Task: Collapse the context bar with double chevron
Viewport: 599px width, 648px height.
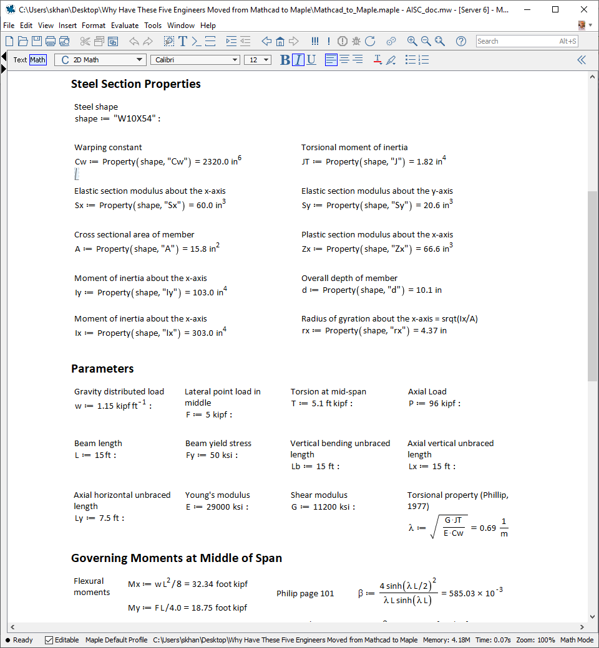Action: point(581,60)
